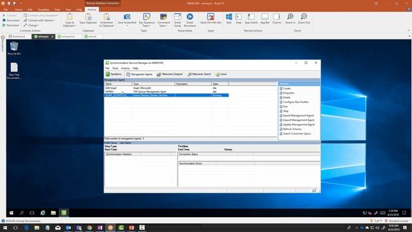The width and height of the screenshot is (412, 232).
Task: Open the Templates ribbon tab
Action: 44,10
